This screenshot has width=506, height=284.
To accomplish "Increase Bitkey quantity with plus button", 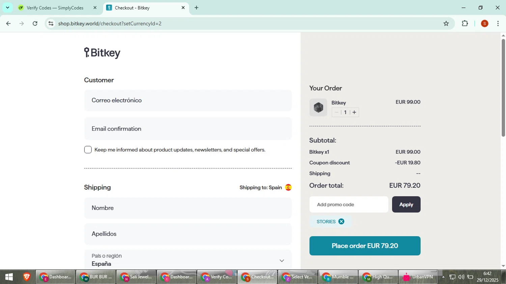I will point(354,112).
